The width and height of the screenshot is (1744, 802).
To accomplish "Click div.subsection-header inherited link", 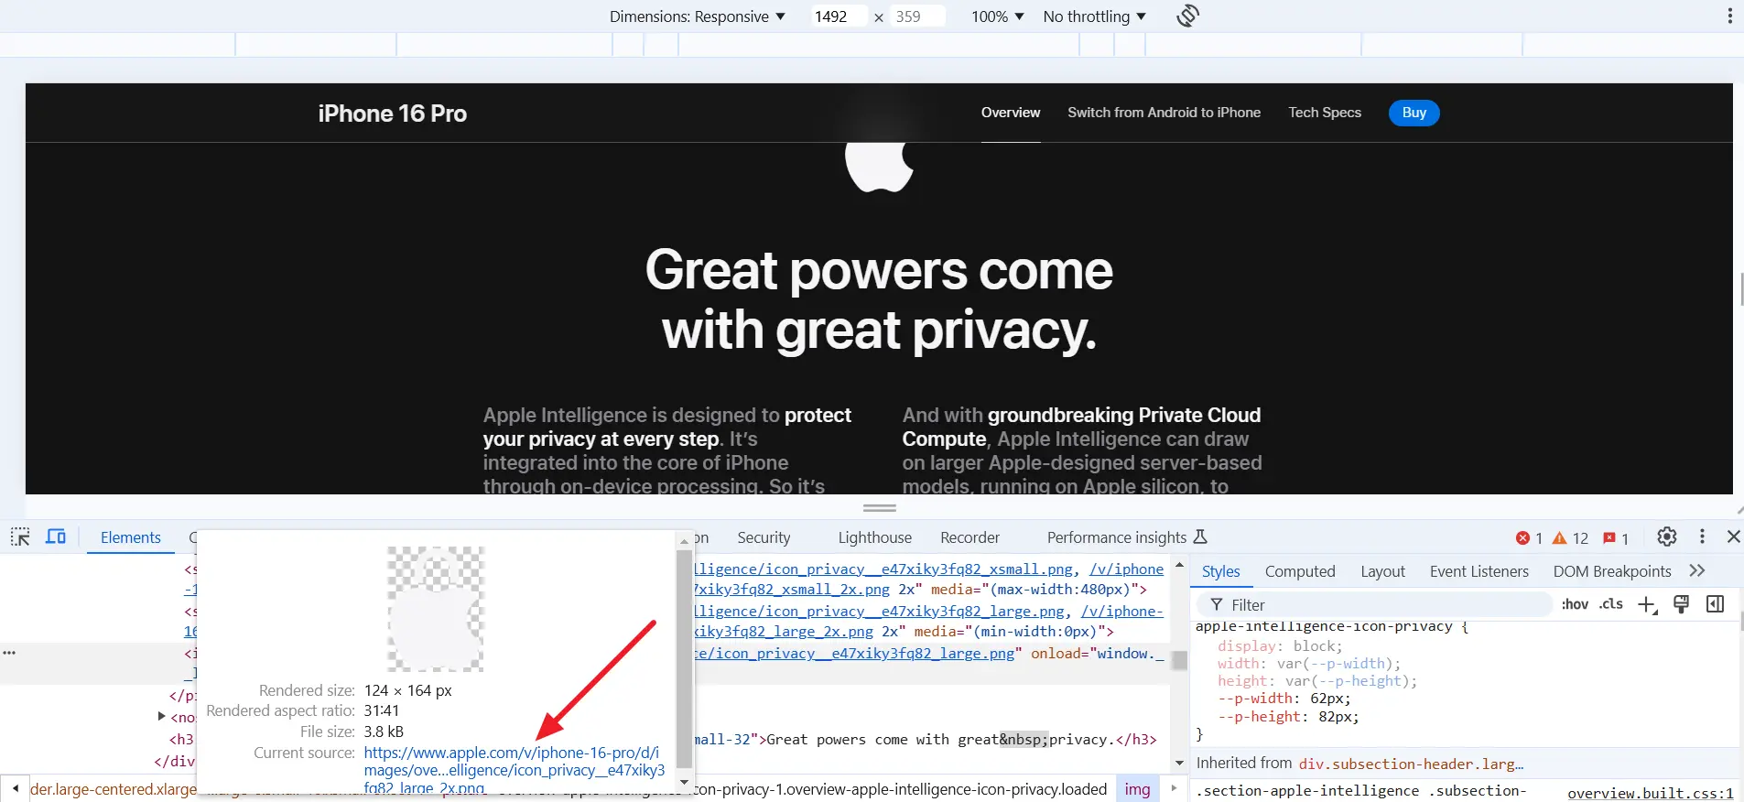I will click(1411, 764).
